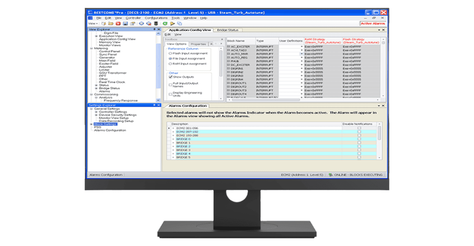
Task: Expand the Block Settings tree node
Action: click(x=91, y=124)
